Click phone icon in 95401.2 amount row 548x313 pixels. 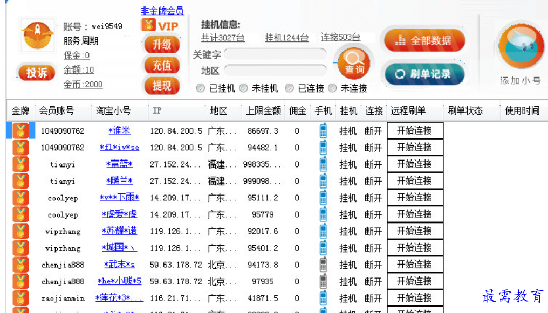click(323, 248)
